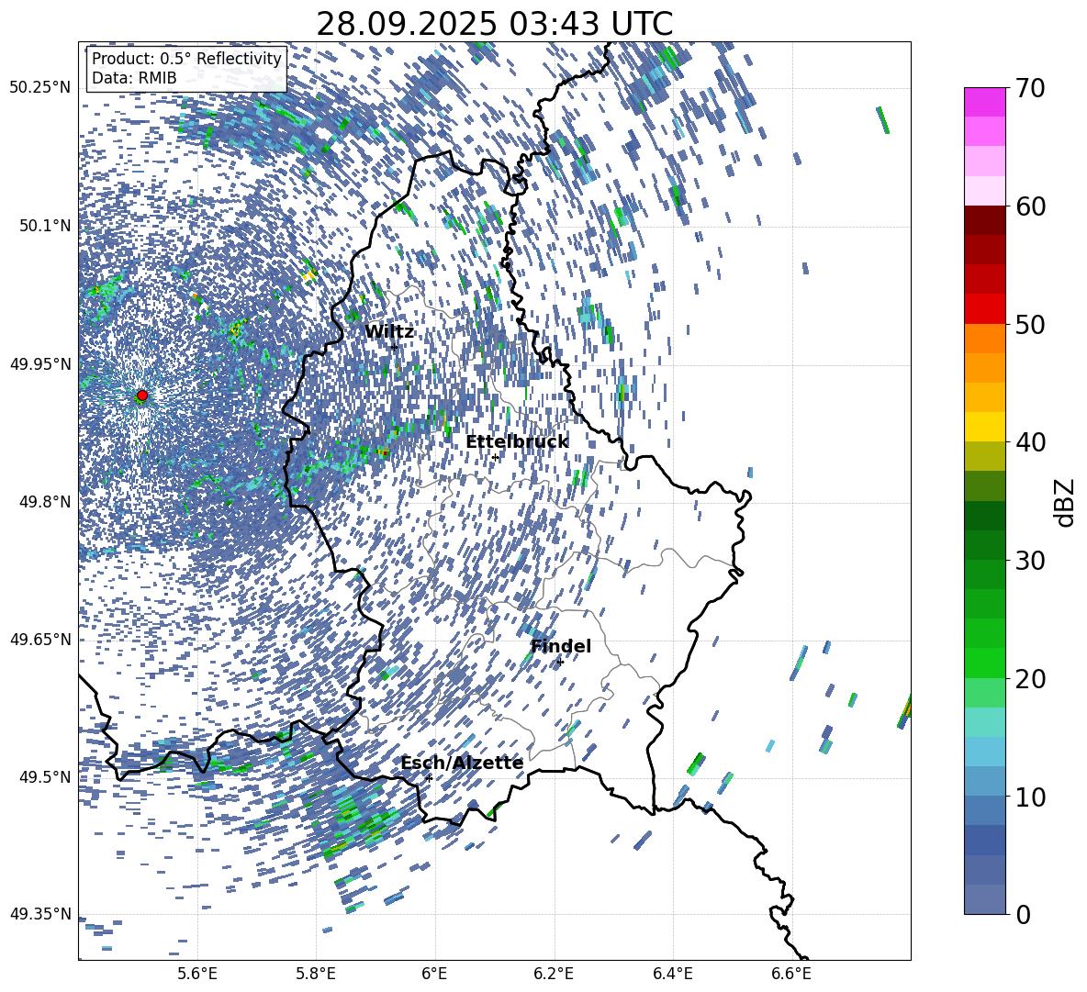Click the 50.25°N latitude tick label

[x=41, y=87]
